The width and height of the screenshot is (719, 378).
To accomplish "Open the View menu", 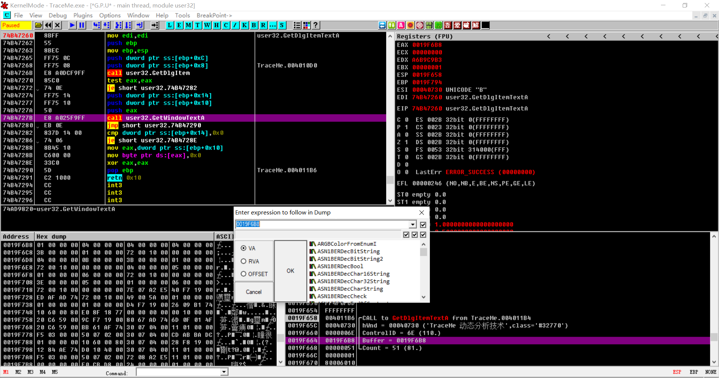I will pyautogui.click(x=36, y=15).
